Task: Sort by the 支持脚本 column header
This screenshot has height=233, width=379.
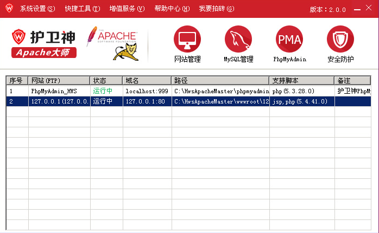Action: (302, 81)
